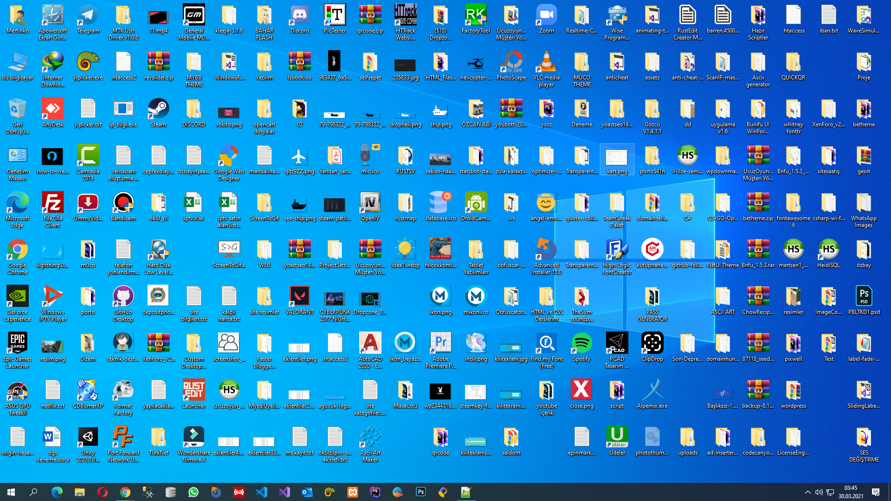Click the ASUS GPU TweakII icon
Screen dimensions: 891x501
(x=18, y=398)
